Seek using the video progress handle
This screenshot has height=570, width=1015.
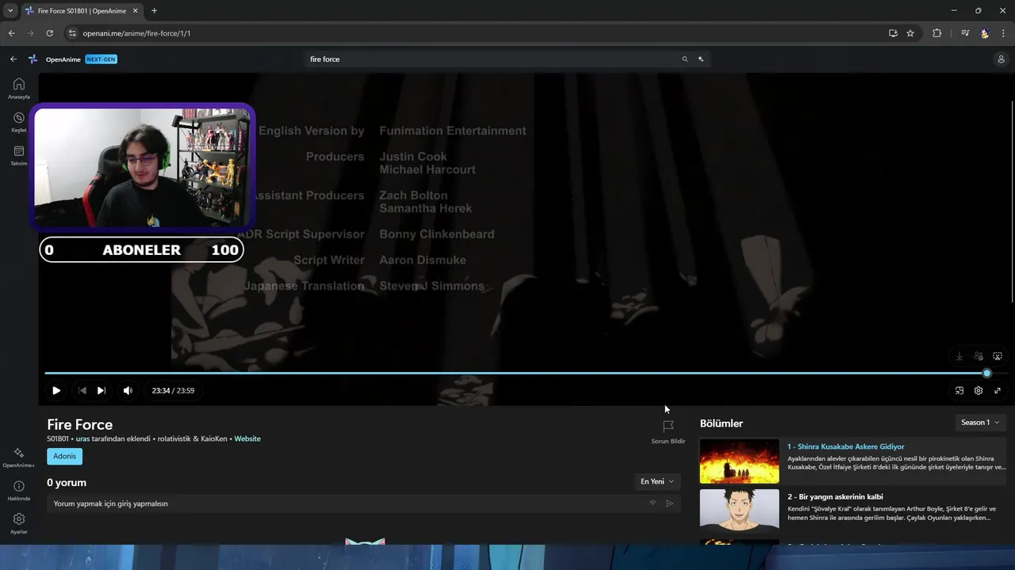(x=986, y=373)
